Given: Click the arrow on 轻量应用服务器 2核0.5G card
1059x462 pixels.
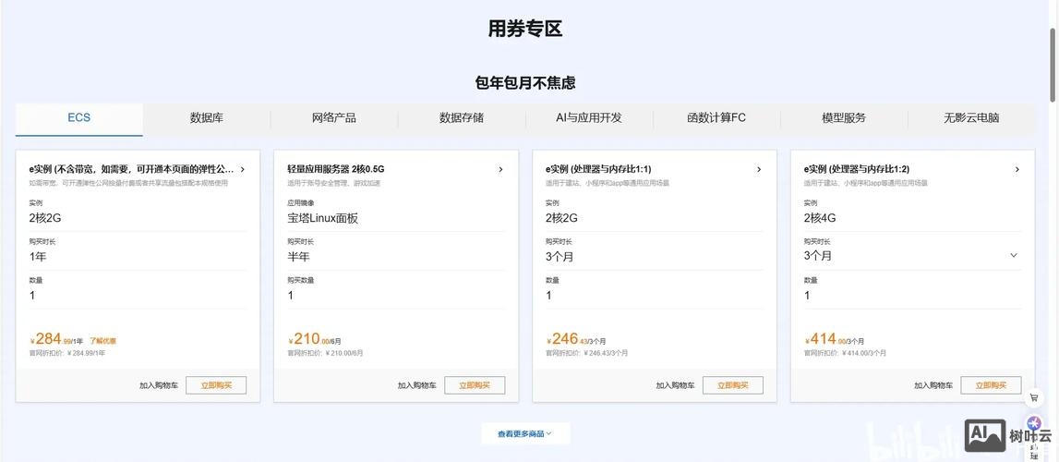Looking at the screenshot, I should point(500,169).
